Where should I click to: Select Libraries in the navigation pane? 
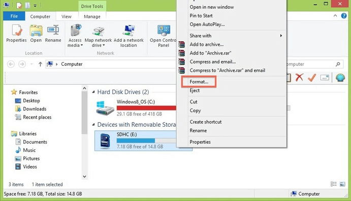point(27,134)
